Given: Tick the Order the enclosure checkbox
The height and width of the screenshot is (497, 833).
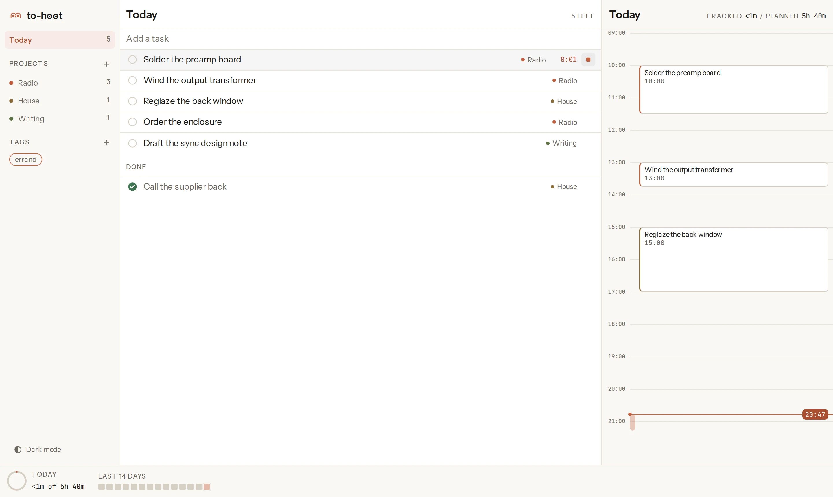Looking at the screenshot, I should coord(132,122).
